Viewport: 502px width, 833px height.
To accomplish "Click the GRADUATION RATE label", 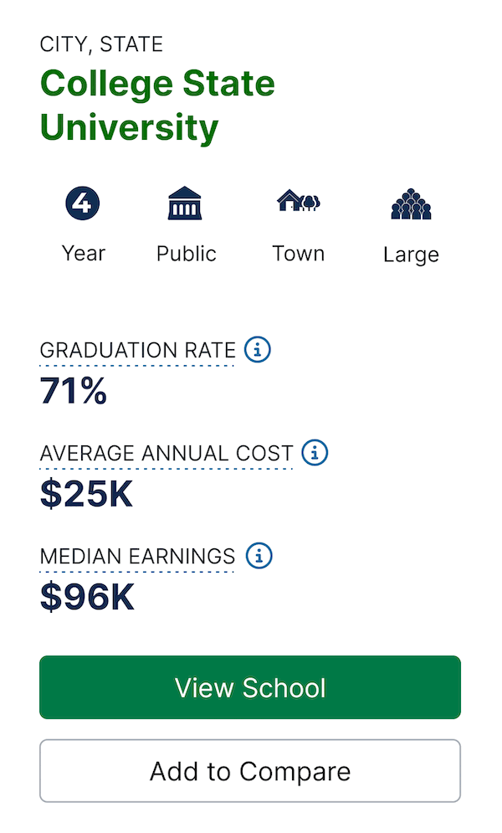I will click(137, 351).
